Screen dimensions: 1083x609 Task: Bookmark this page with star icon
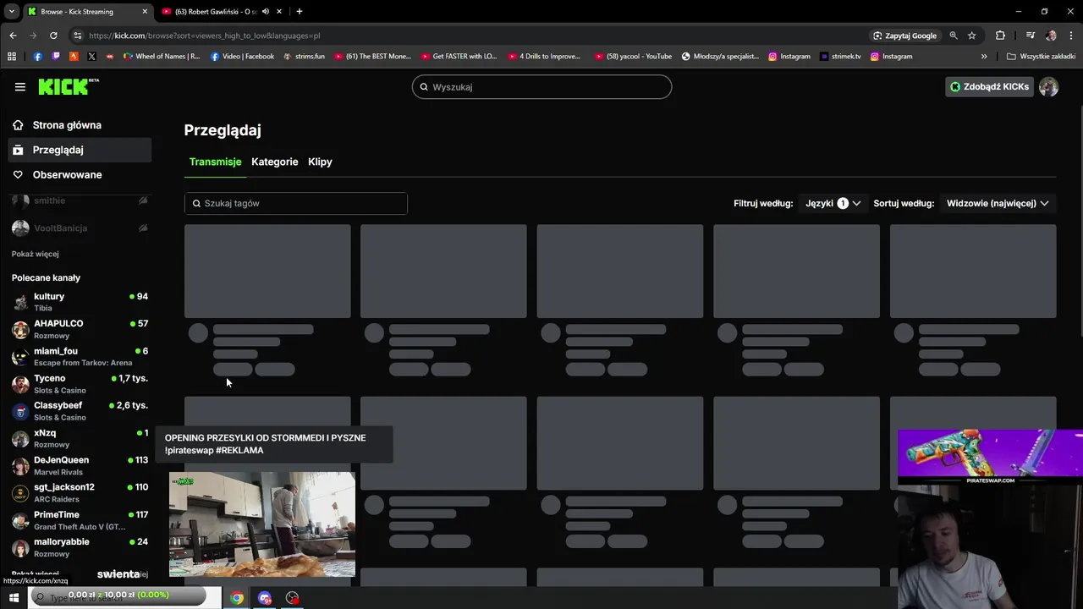pyautogui.click(x=972, y=36)
